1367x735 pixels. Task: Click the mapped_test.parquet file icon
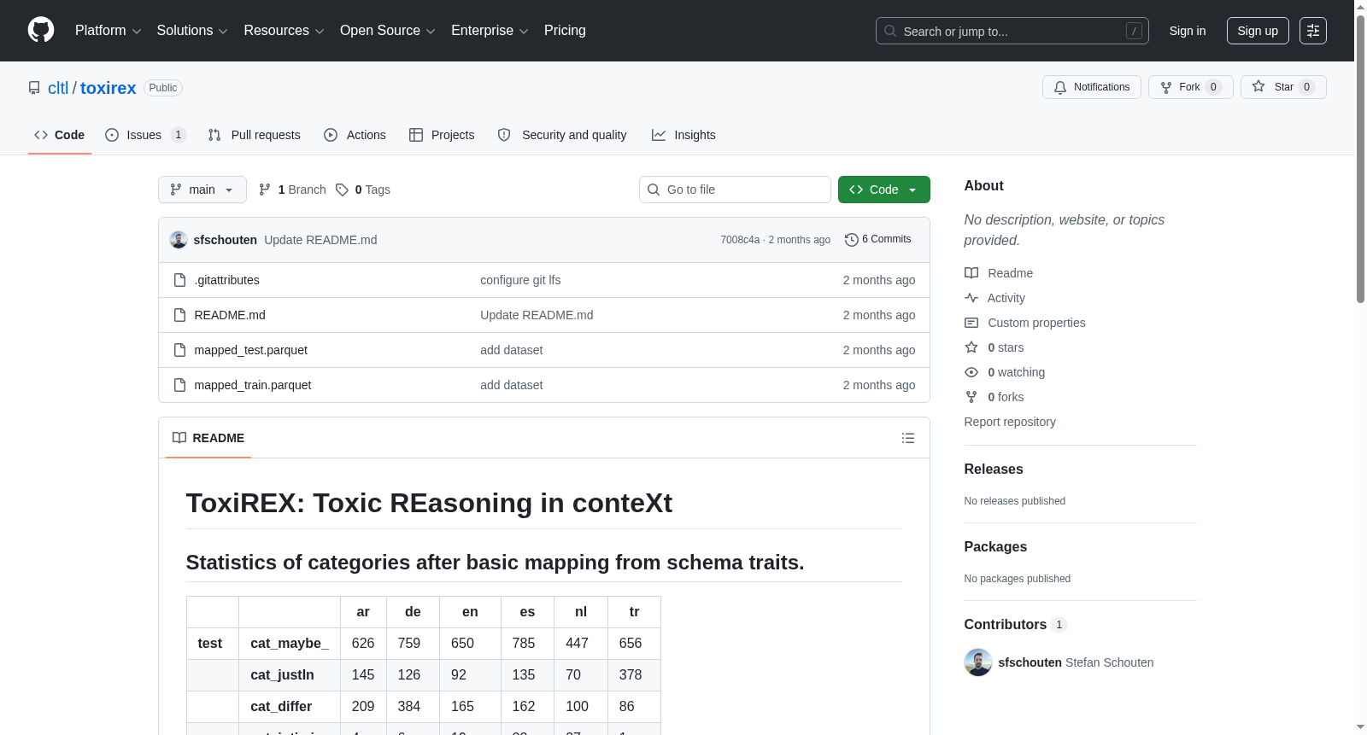[179, 350]
